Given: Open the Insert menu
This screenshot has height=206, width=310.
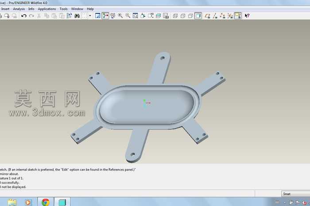Looking at the screenshot, I should 5,9.
